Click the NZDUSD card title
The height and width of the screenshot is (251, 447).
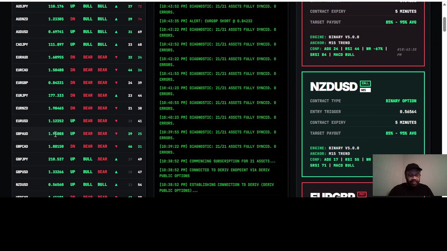(334, 86)
